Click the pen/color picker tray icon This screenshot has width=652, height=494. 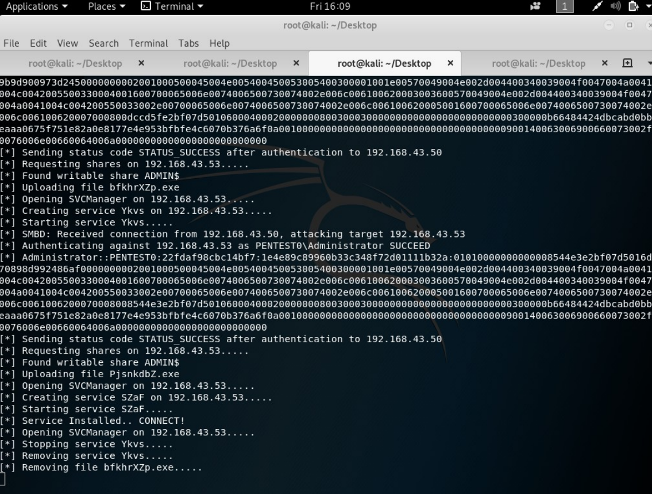[x=597, y=6]
